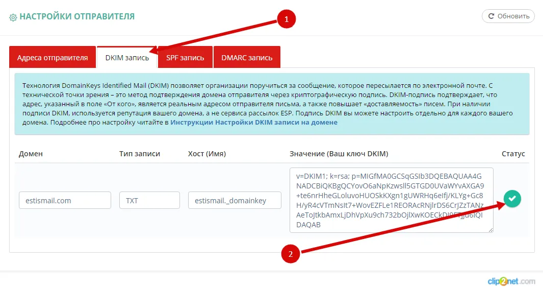Click the Значение (Ваш ключ DKIM) header
Screen dimensions: 543x287
(339, 154)
